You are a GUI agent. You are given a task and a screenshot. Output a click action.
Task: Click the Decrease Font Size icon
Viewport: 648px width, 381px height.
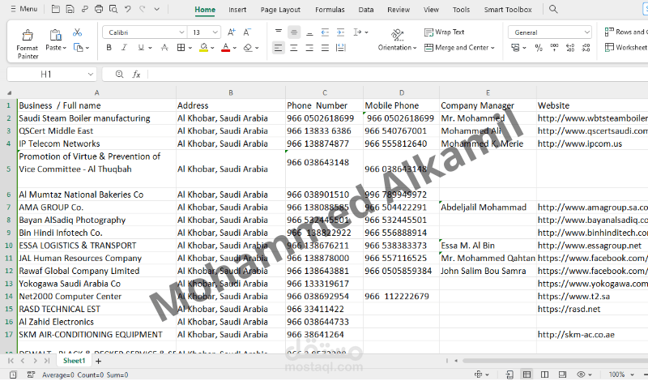(x=247, y=32)
